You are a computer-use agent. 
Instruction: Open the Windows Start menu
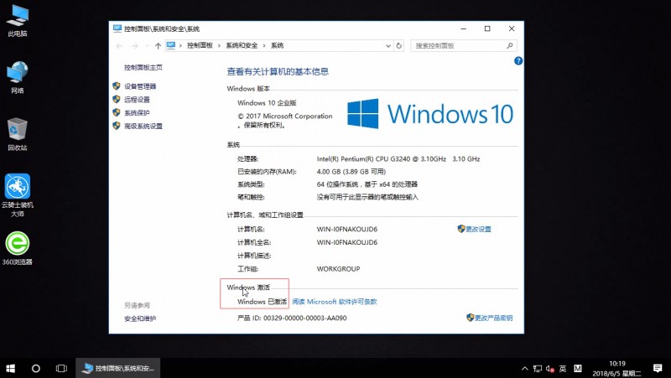(11, 368)
